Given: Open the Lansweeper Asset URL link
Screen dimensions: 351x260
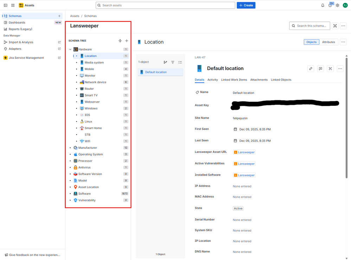Looking at the screenshot, I should (x=244, y=152).
